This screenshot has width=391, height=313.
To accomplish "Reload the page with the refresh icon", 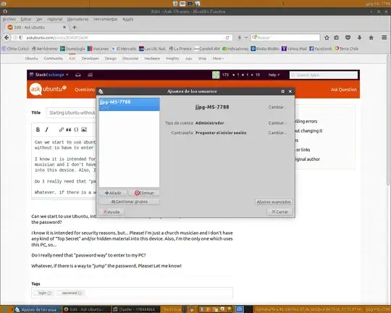I will (227, 38).
